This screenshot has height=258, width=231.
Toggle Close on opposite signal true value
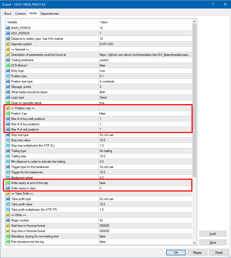click(x=145, y=103)
